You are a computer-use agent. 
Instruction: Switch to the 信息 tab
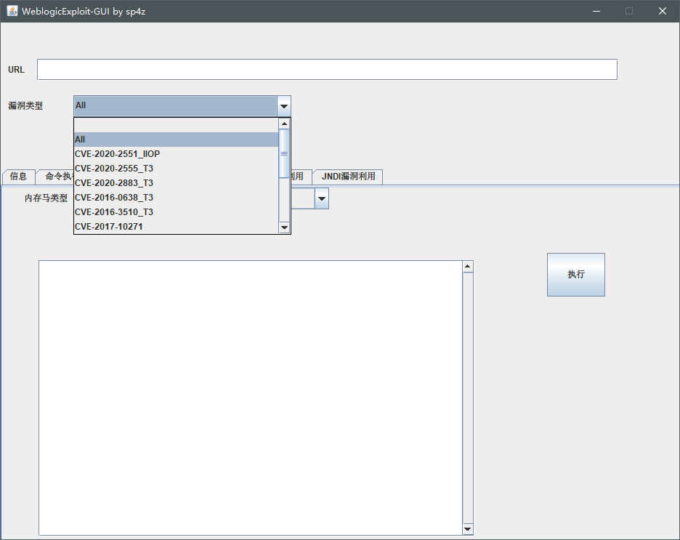18,177
